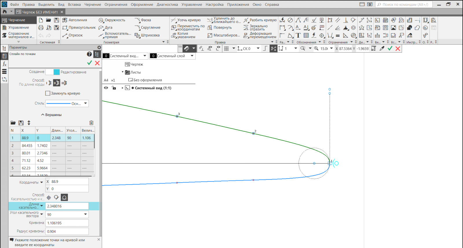Open help for spline command
The width and height of the screenshot is (463, 248).
[89, 54]
